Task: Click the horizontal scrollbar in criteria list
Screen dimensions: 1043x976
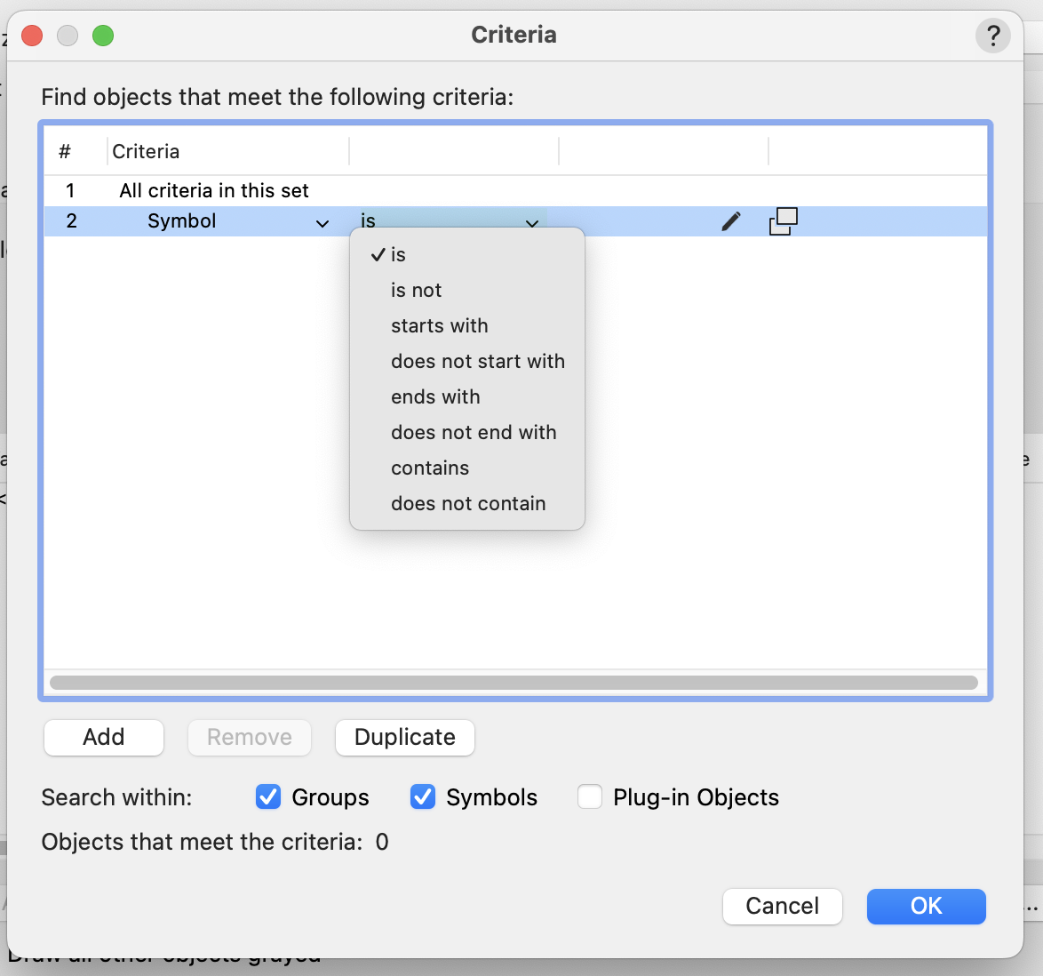Action: pyautogui.click(x=514, y=683)
